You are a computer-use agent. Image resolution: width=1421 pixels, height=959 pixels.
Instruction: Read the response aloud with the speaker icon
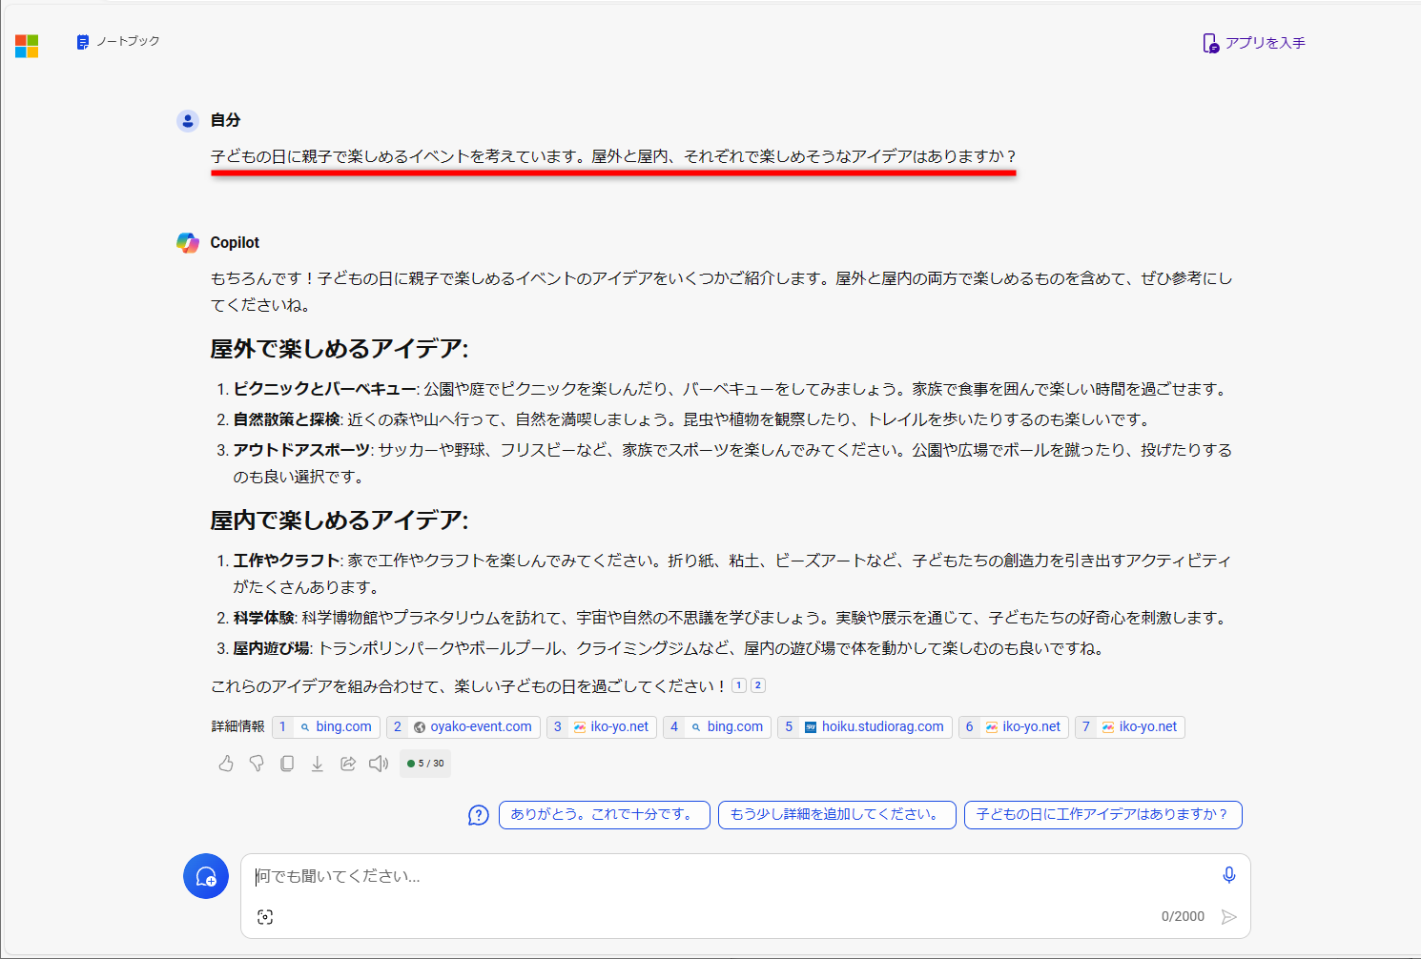pyautogui.click(x=379, y=763)
